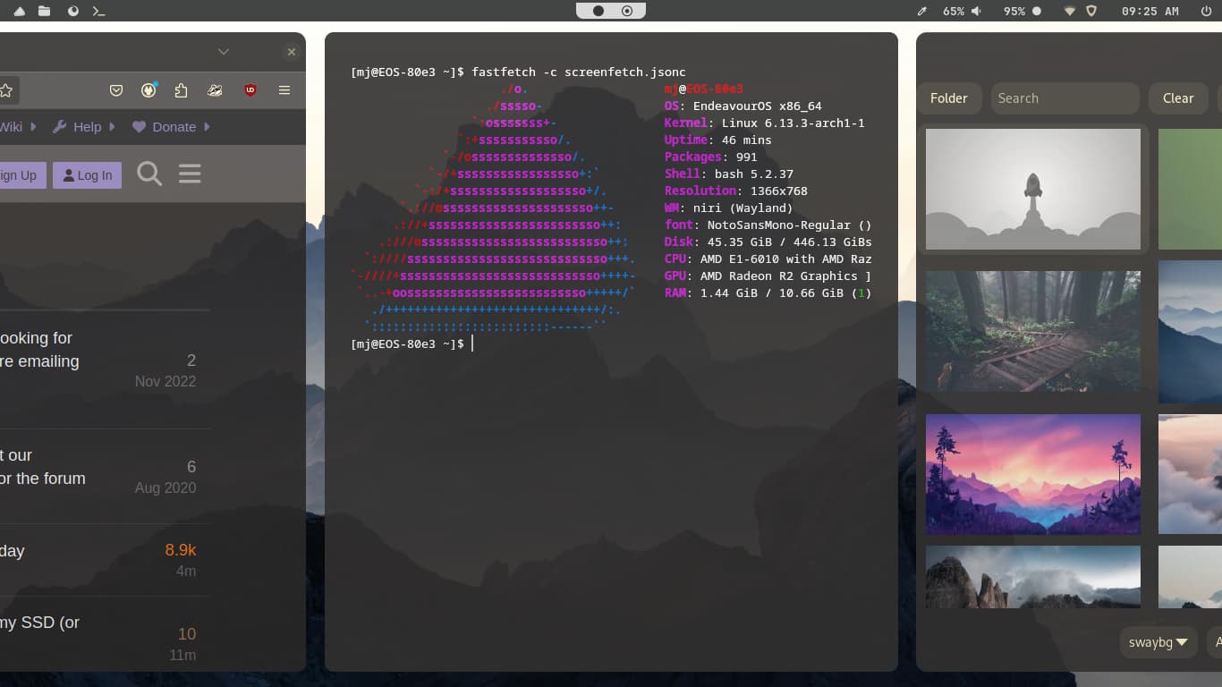This screenshot has height=687, width=1222.
Task: Click the fastfetch command text in terminal
Action: (579, 72)
